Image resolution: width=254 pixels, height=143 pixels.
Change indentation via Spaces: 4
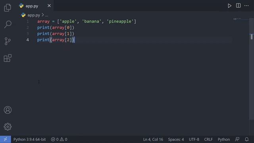[x=176, y=139]
